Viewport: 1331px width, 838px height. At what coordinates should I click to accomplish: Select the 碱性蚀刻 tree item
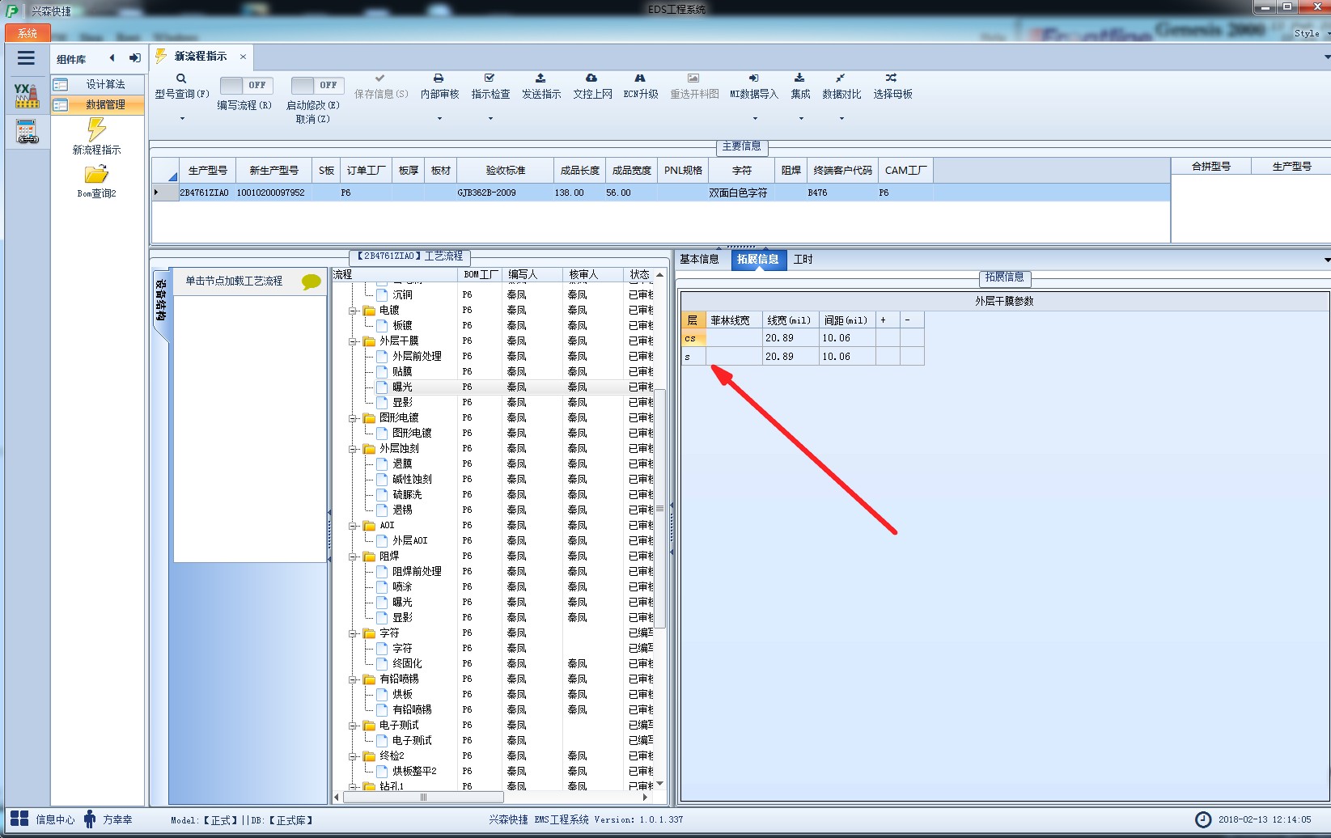click(x=412, y=480)
